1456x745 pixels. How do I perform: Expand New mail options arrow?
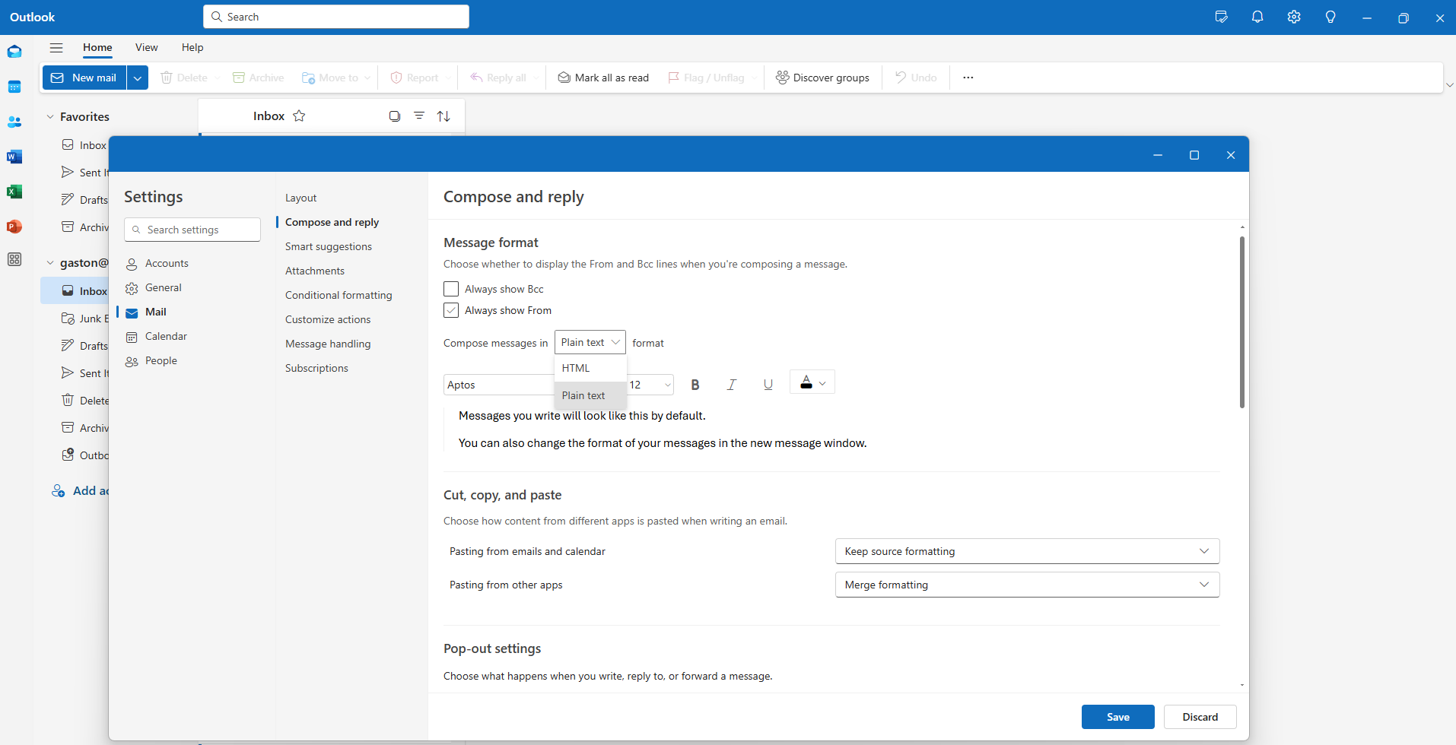pos(138,78)
